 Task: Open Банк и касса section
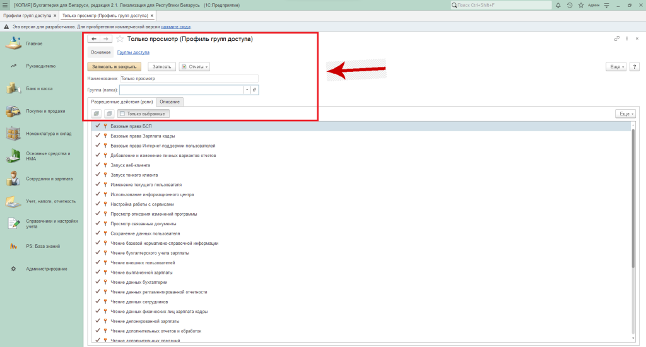click(39, 89)
